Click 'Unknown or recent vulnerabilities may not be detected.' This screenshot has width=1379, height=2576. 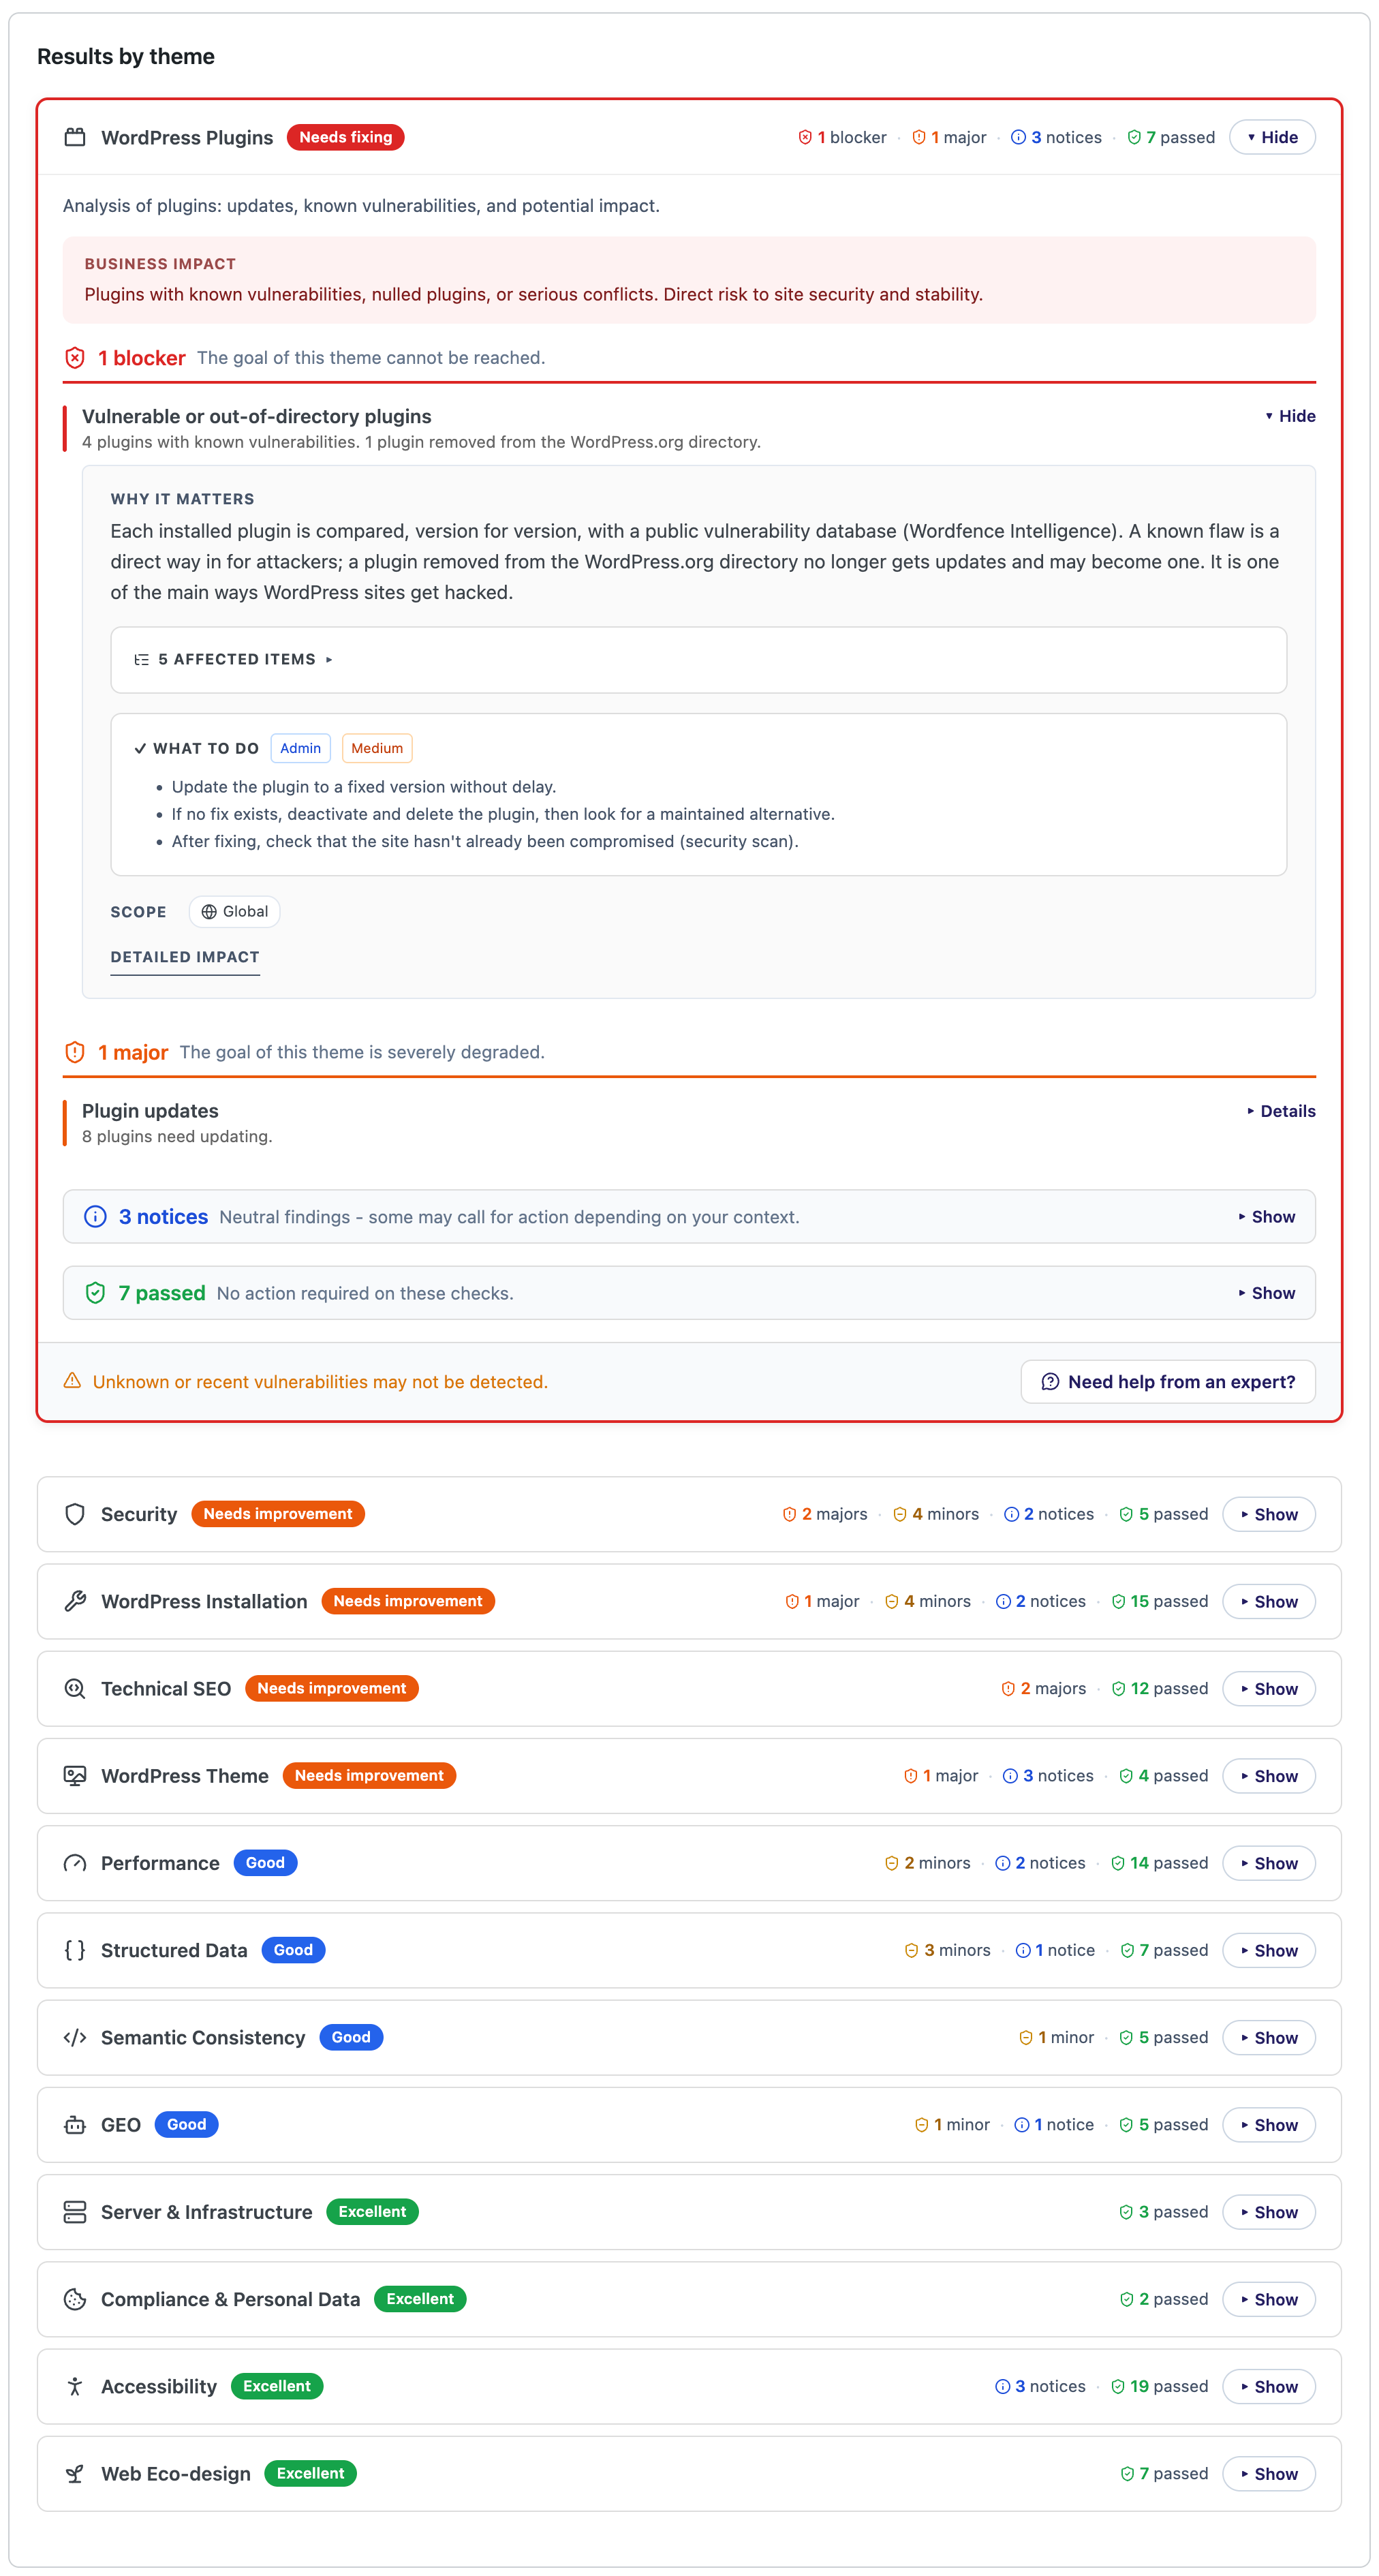point(320,1382)
